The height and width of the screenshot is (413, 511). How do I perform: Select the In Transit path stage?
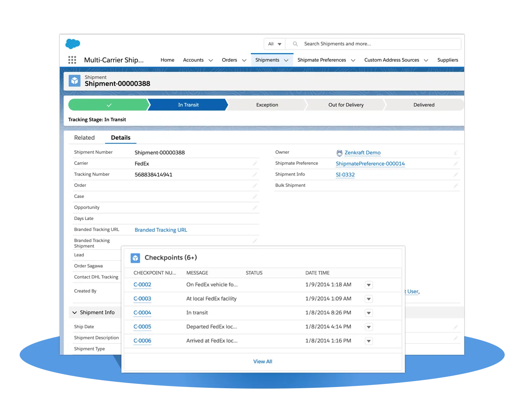(188, 105)
